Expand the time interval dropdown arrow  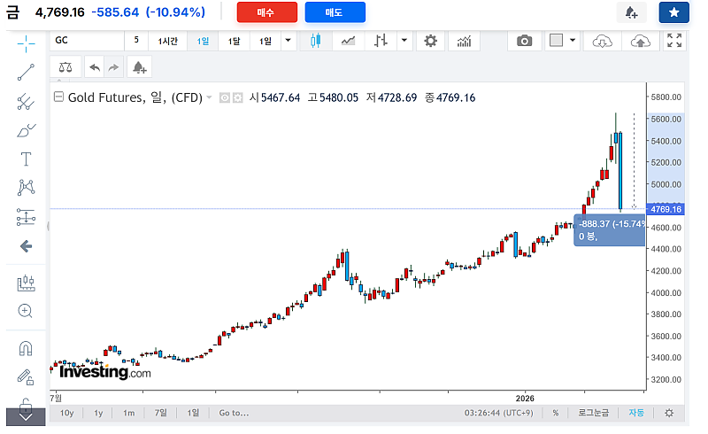point(289,41)
